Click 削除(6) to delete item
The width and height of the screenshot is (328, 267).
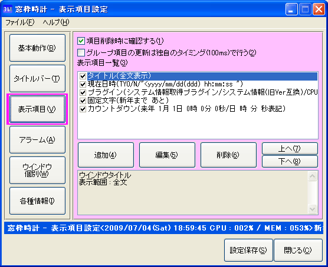pos(228,155)
